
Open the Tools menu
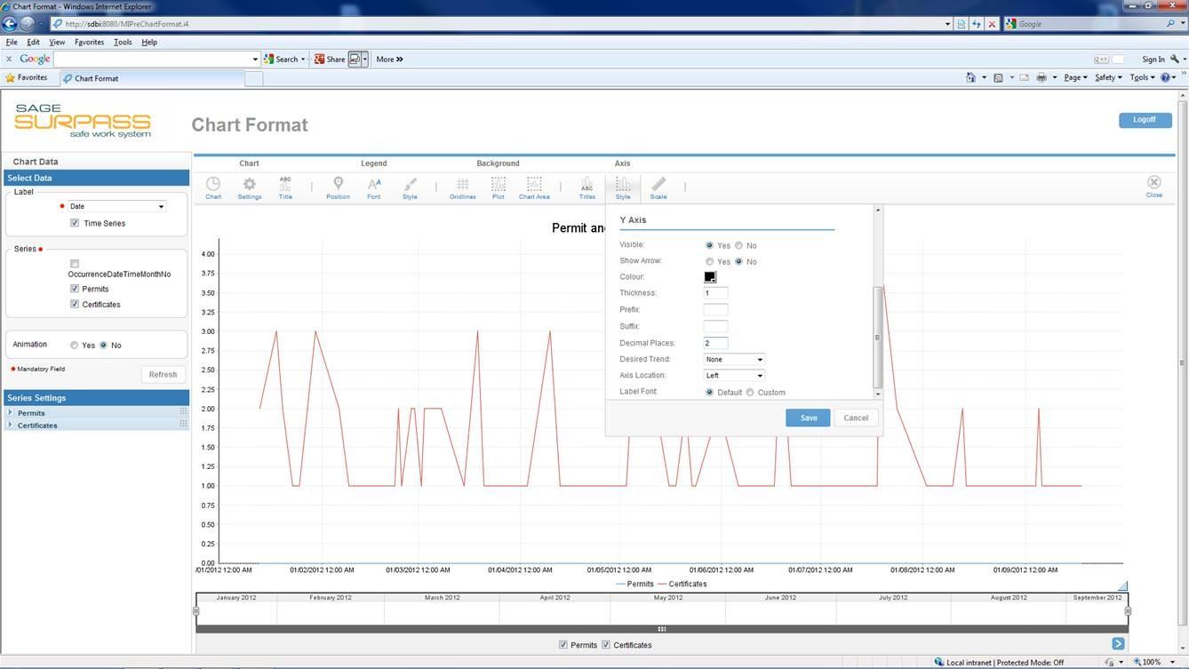[x=123, y=42]
